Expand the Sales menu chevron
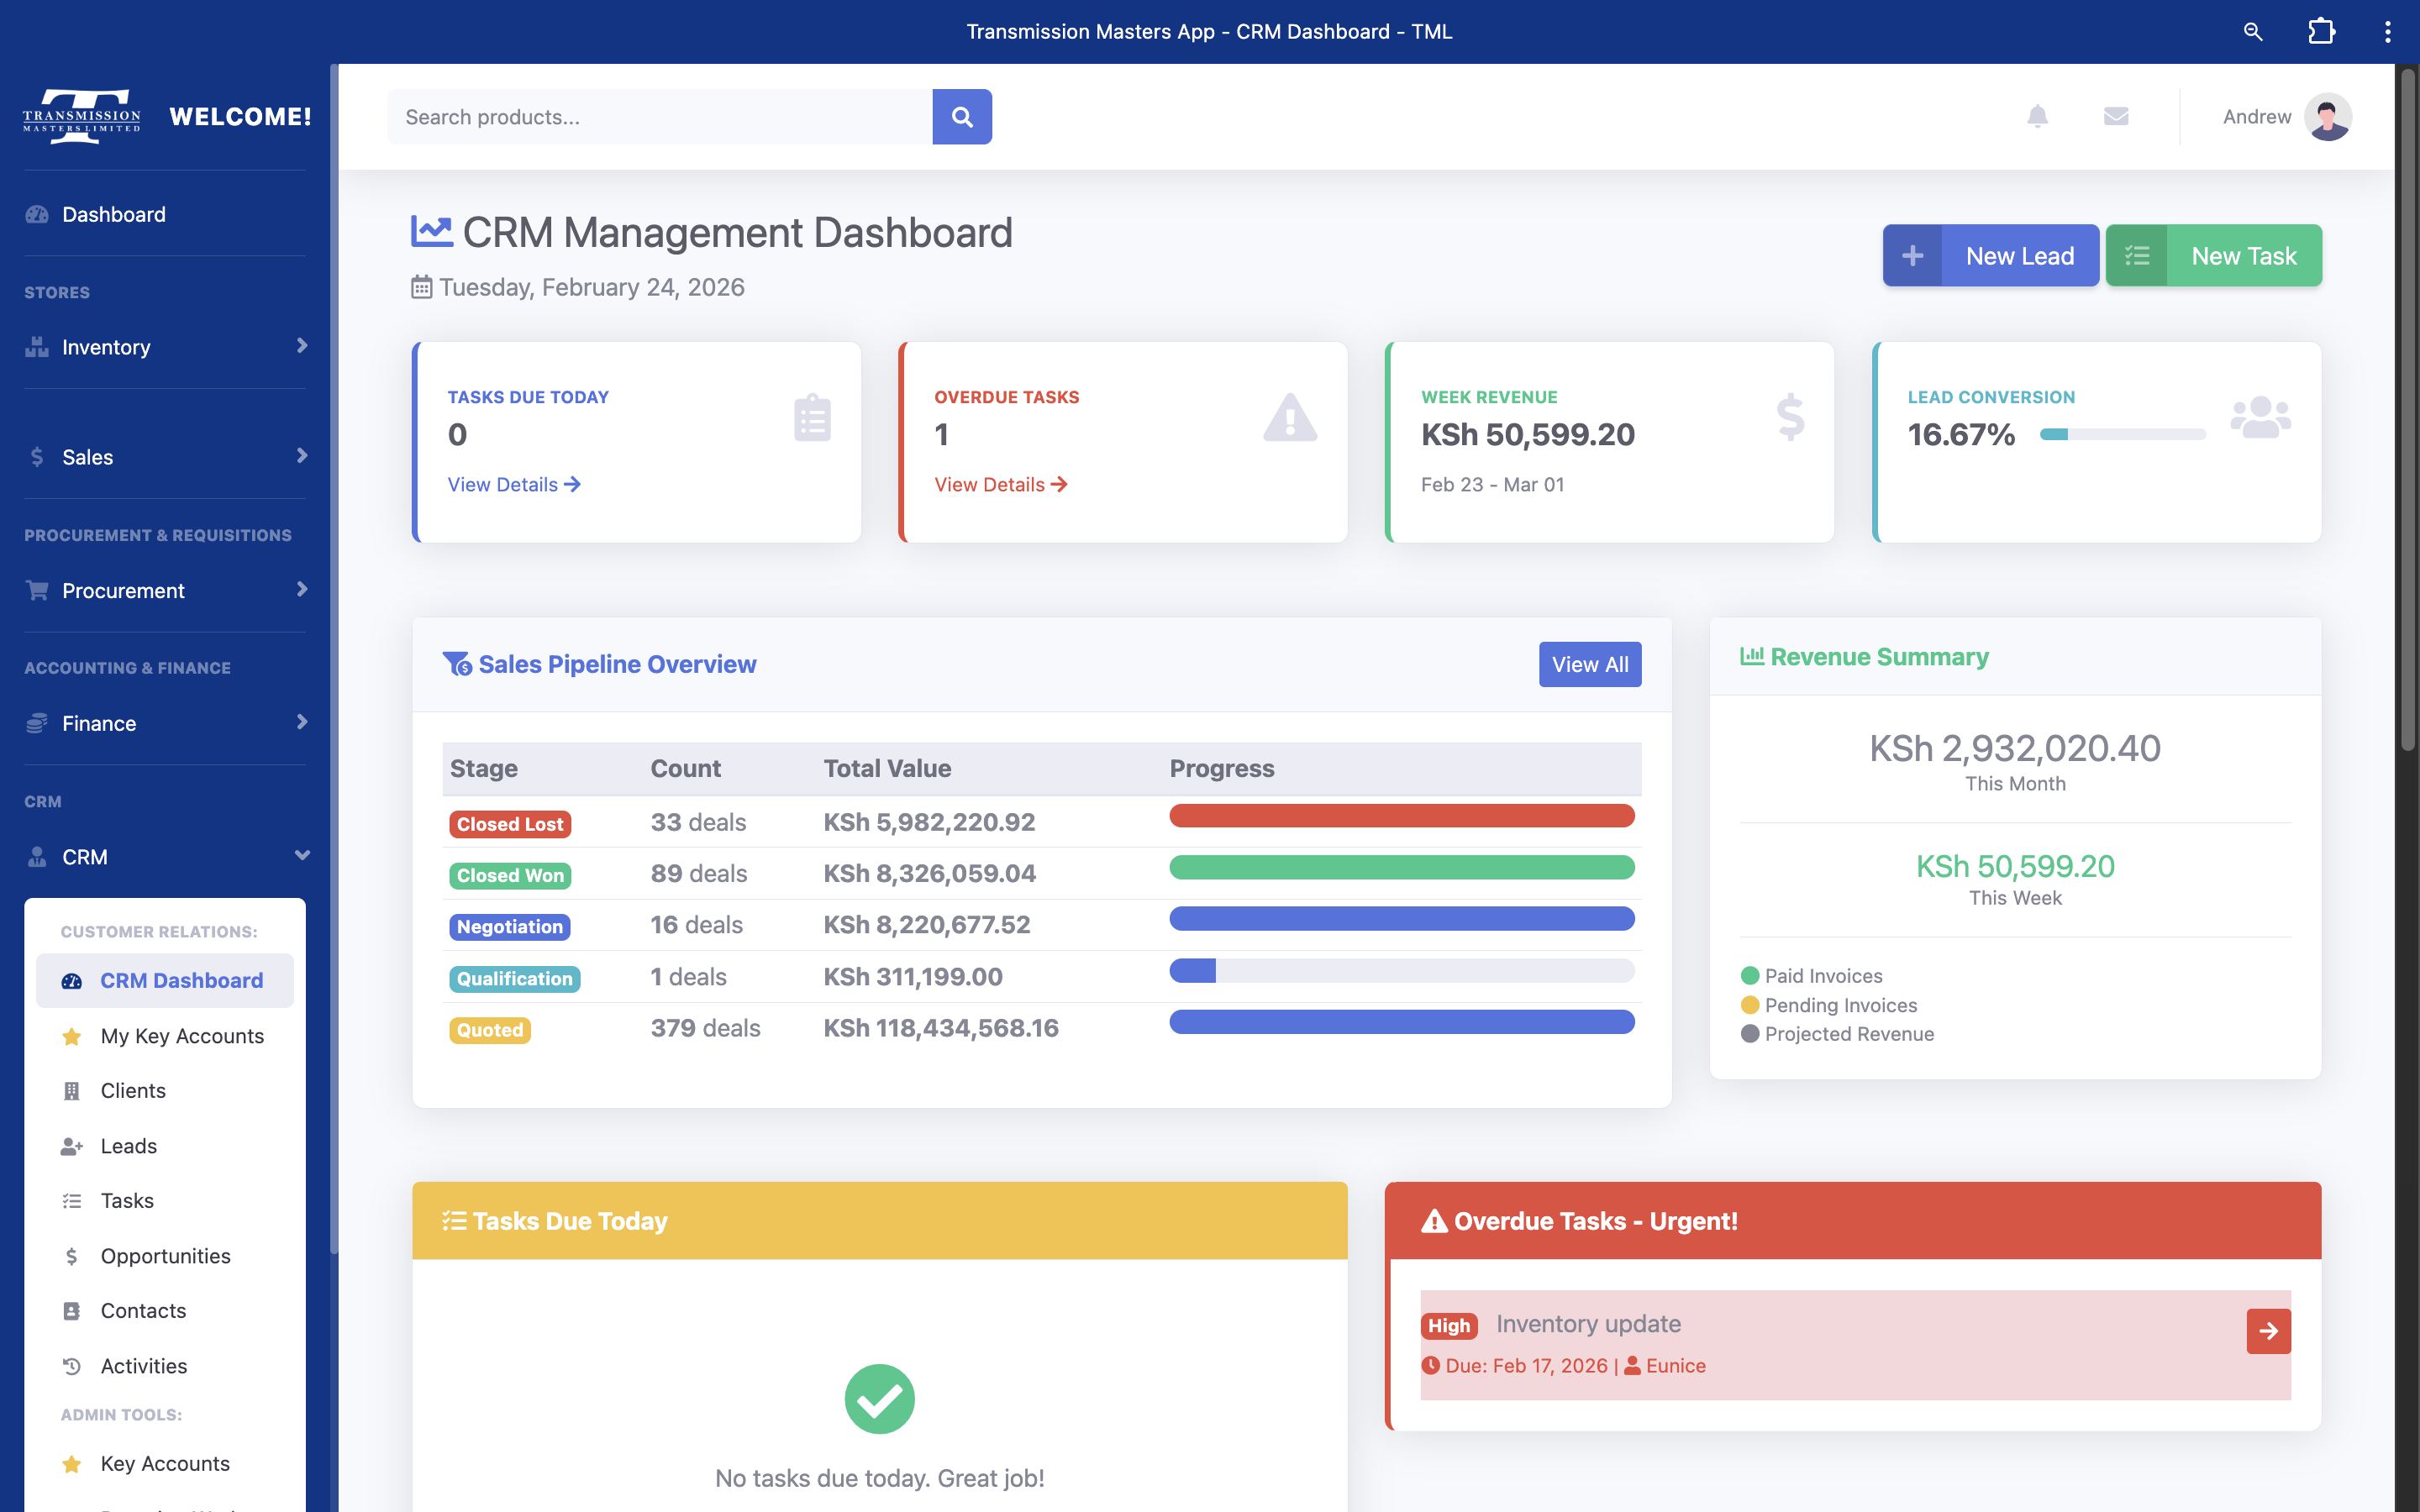 [x=302, y=457]
